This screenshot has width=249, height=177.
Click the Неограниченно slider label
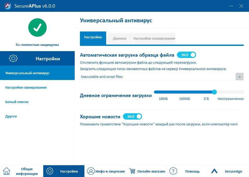231,99
